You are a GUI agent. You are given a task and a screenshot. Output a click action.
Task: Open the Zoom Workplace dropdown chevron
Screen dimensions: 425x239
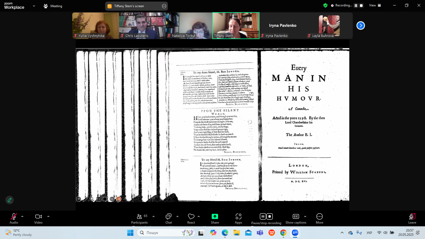point(34,6)
